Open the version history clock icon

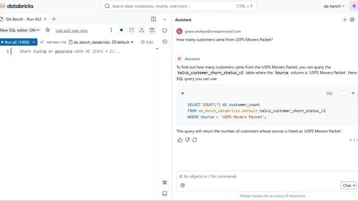[164, 42]
